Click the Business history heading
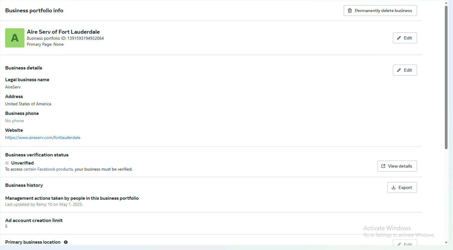The width and height of the screenshot is (453, 250). pos(24,185)
